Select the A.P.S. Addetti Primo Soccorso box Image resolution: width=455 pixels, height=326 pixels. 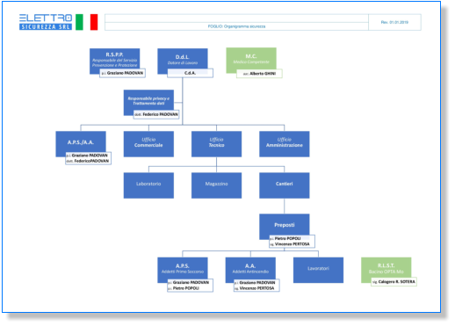(x=183, y=270)
